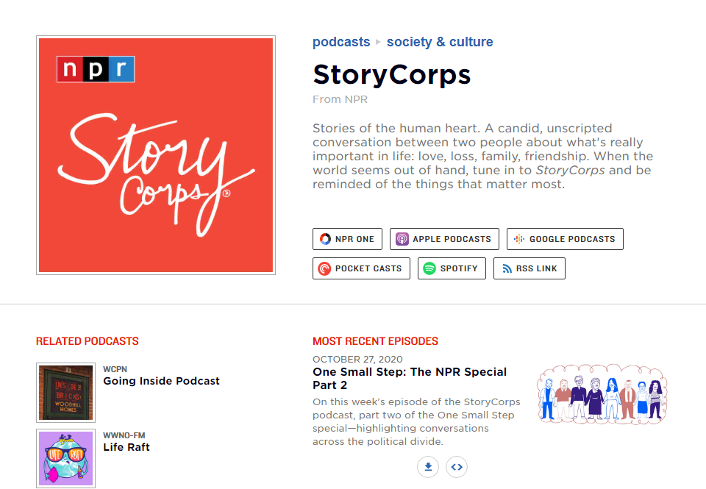Click the One Small Step episode illustration
The width and height of the screenshot is (706, 489).
(602, 397)
